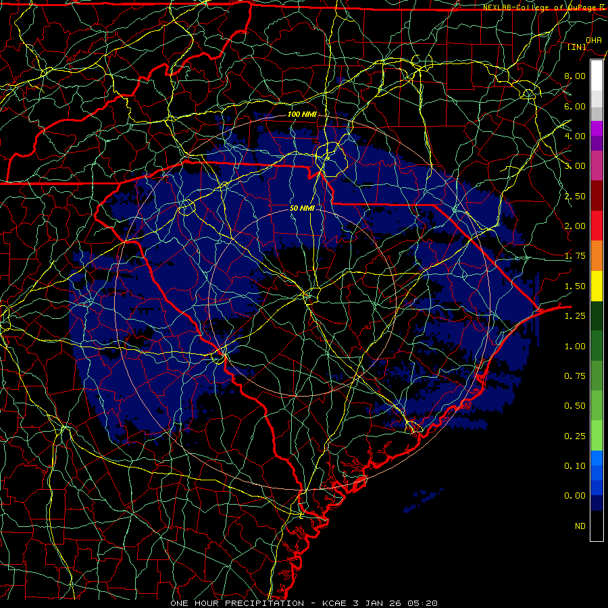Pick the light blue swatch near 0.10

pos(597,458)
